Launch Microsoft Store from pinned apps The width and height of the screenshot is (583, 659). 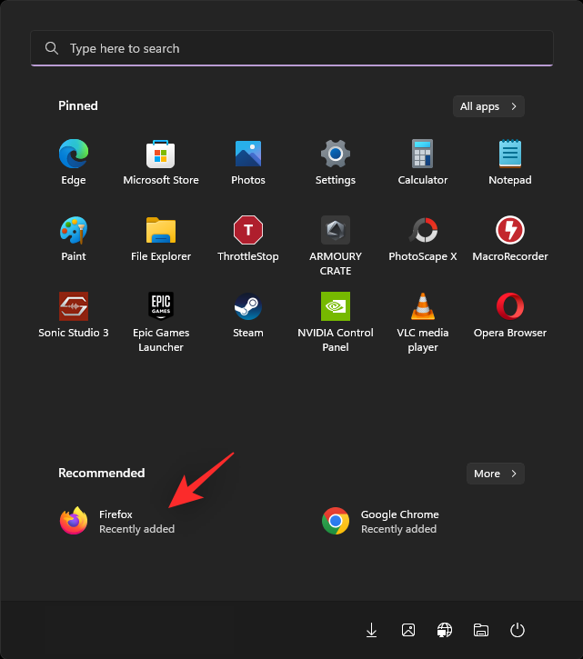(x=161, y=162)
